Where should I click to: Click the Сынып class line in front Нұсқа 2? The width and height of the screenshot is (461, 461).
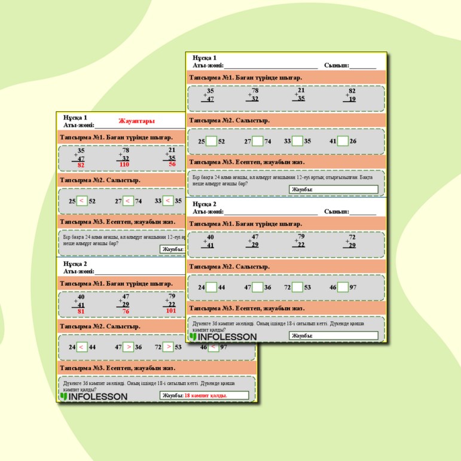click(x=363, y=212)
